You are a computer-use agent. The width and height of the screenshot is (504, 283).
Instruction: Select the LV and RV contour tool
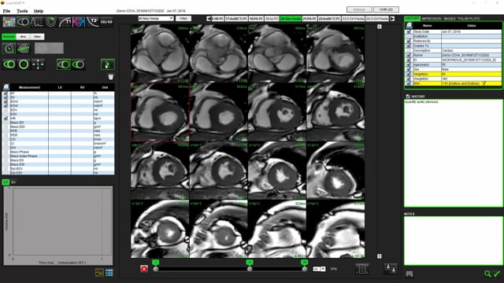click(x=9, y=64)
